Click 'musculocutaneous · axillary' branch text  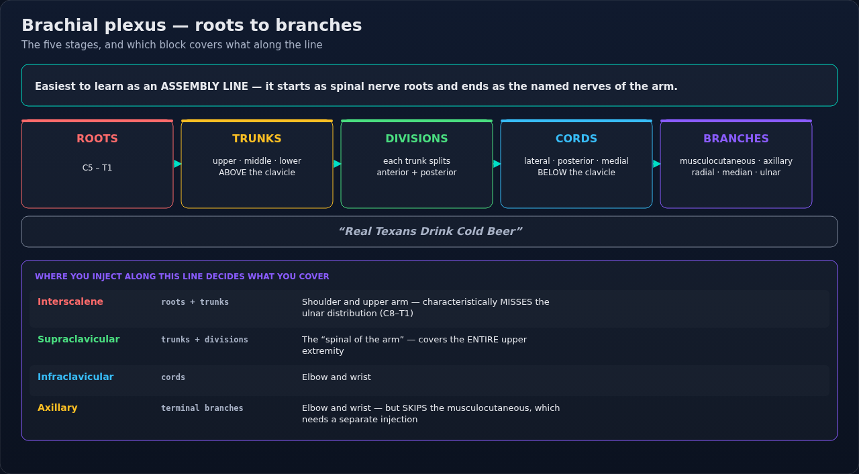(x=736, y=161)
